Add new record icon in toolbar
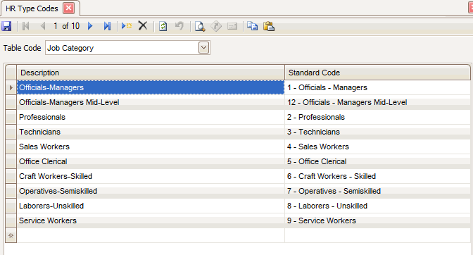Viewport: 473px width, 255px height. pyautogui.click(x=127, y=26)
